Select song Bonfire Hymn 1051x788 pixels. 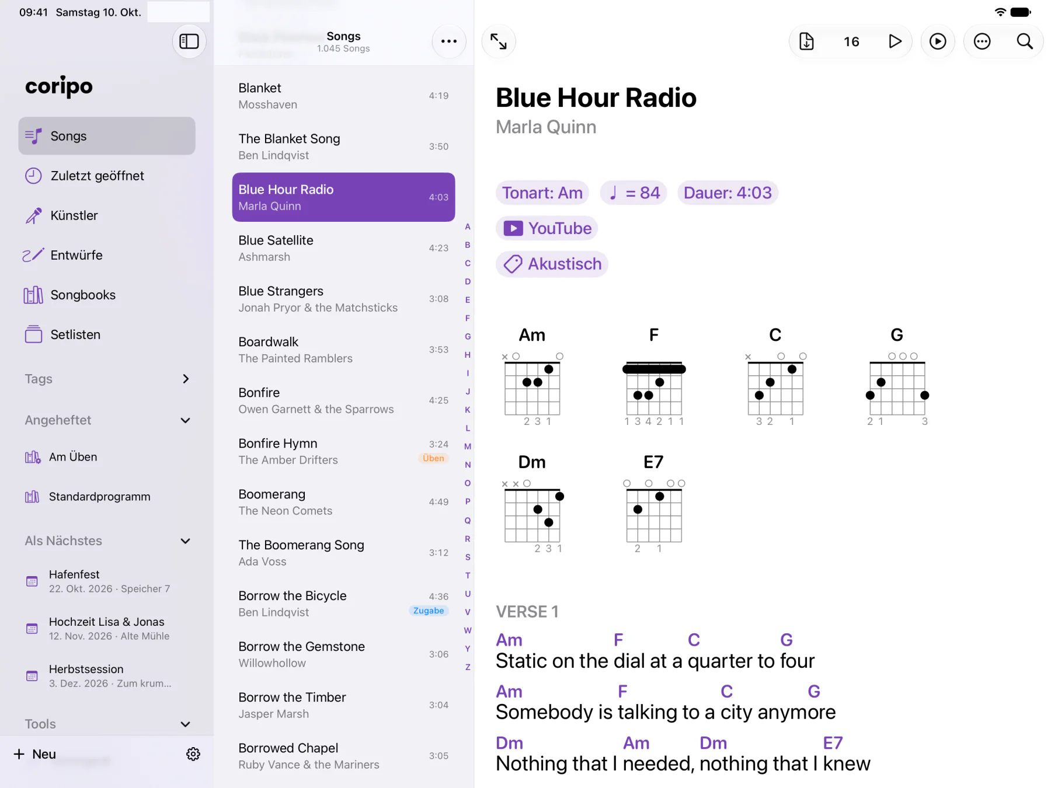(x=343, y=451)
